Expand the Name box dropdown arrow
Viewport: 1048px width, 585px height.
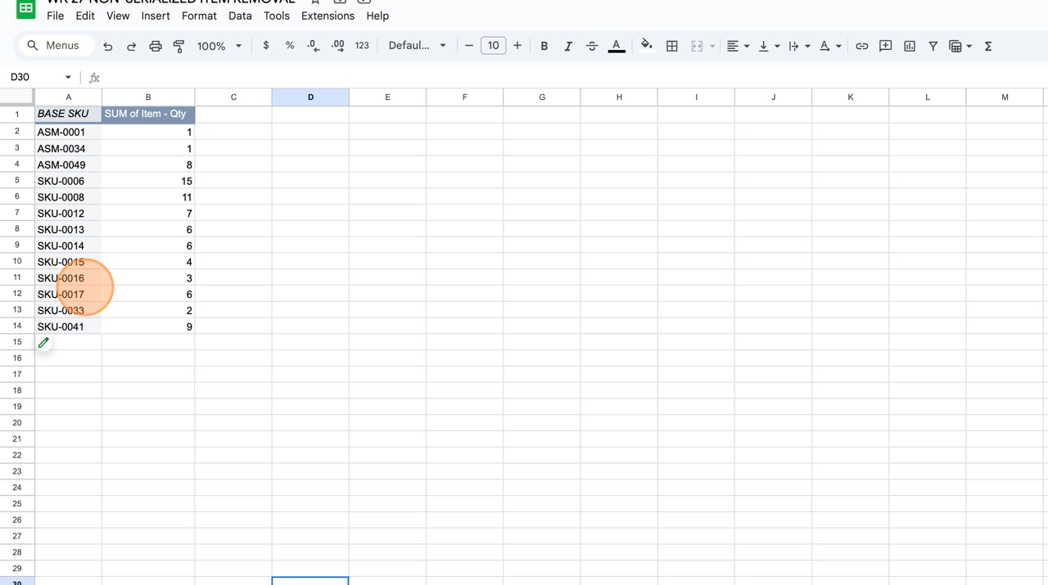click(68, 78)
